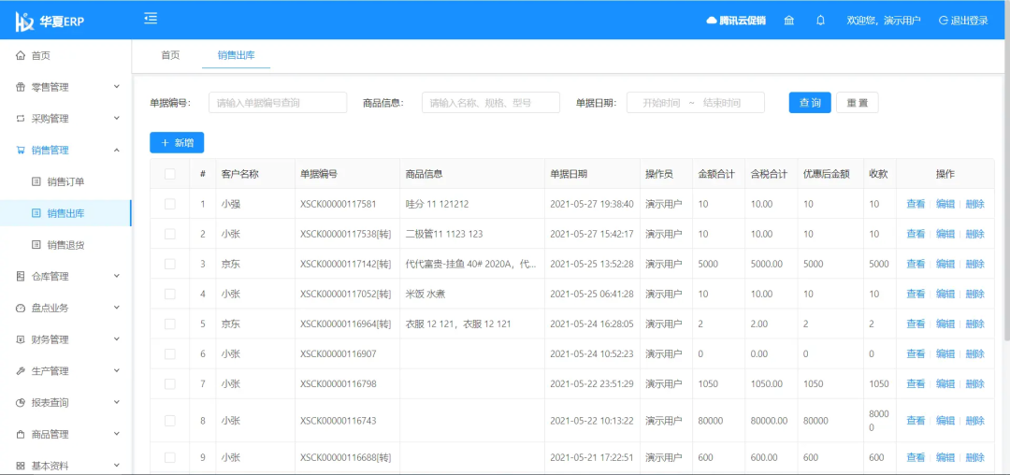Click the 重置 reset button
The width and height of the screenshot is (1010, 475).
[x=858, y=103]
